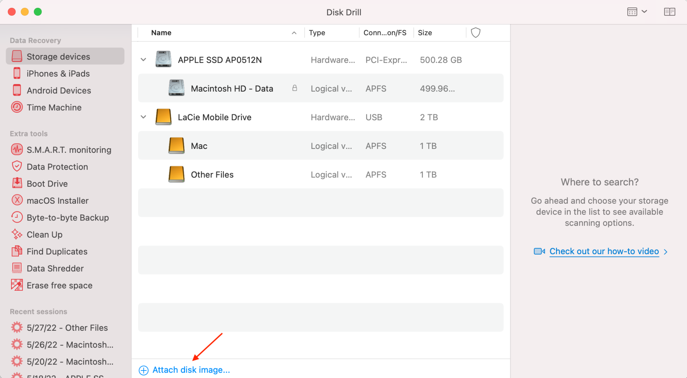Collapse the LaCie Mobile Drive tree
The width and height of the screenshot is (687, 378).
tap(143, 117)
